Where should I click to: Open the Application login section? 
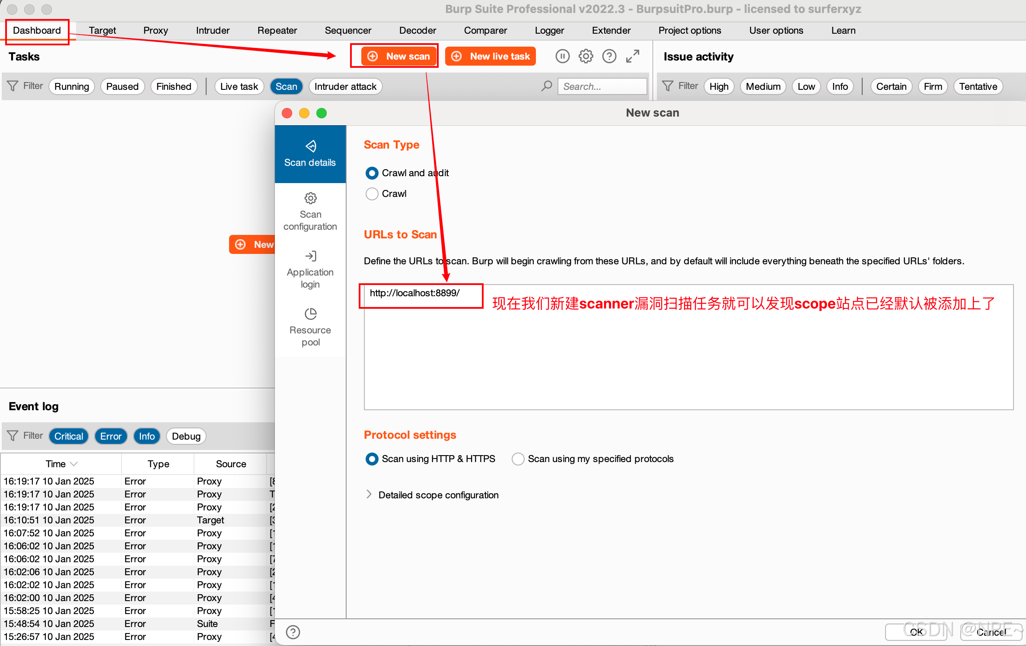click(310, 270)
